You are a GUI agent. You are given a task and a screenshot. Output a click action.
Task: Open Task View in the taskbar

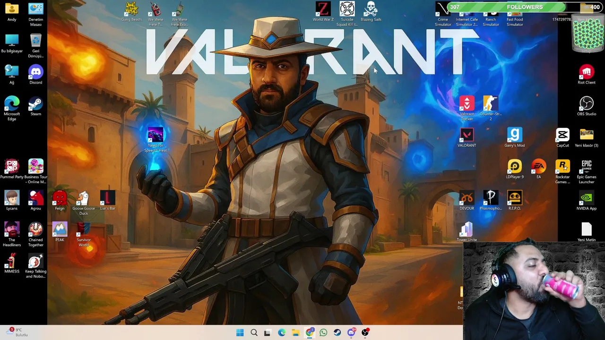coord(268,332)
